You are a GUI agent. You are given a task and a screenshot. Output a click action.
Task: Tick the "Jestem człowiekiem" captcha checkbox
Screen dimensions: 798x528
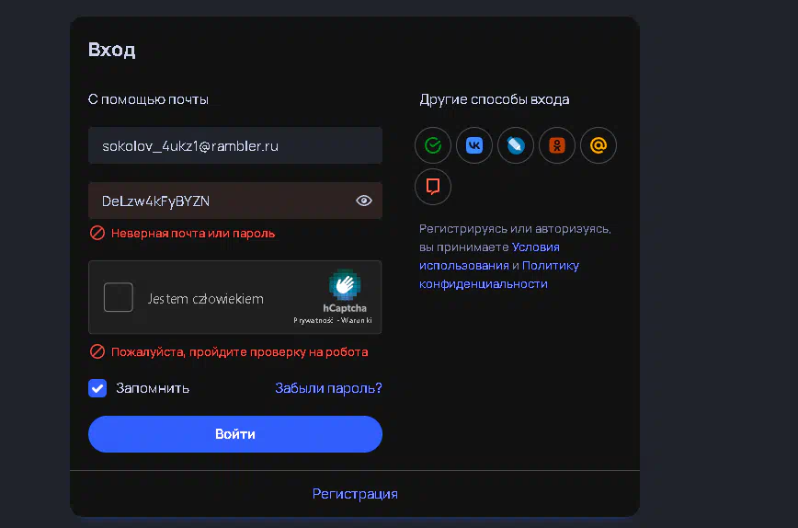pos(118,297)
